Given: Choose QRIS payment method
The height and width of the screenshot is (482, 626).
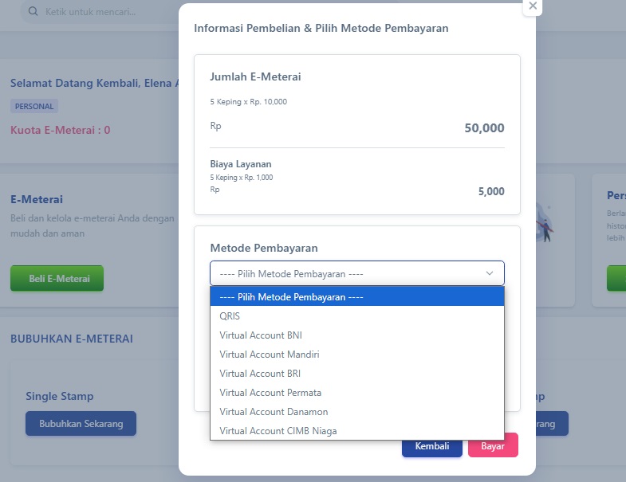Looking at the screenshot, I should (x=357, y=316).
